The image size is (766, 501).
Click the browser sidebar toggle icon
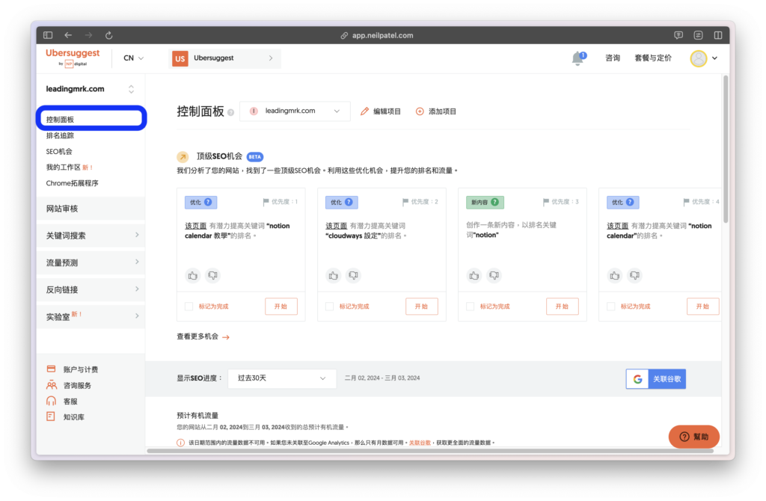(x=48, y=35)
